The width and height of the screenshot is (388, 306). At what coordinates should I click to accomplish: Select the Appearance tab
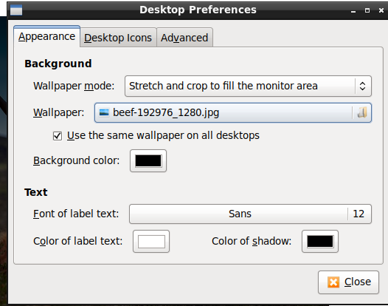click(46, 36)
